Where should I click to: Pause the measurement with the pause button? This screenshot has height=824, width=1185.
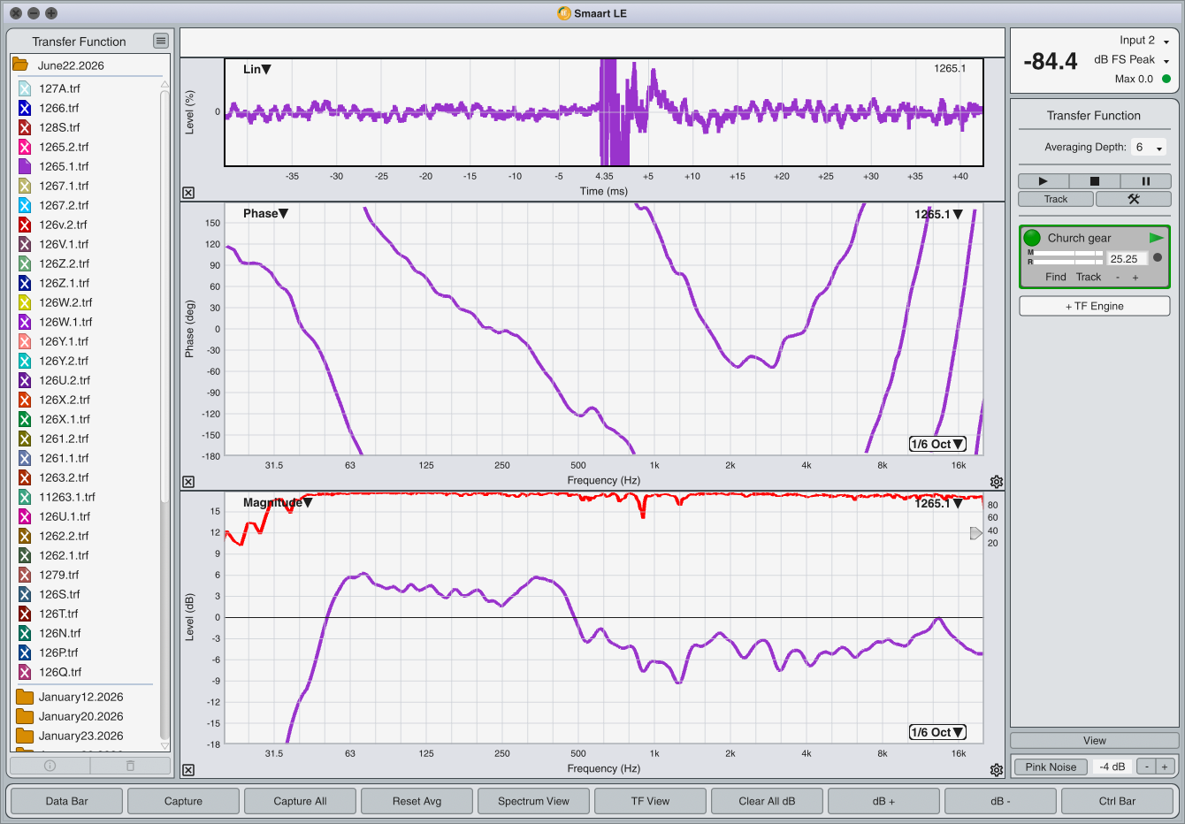[1145, 181]
